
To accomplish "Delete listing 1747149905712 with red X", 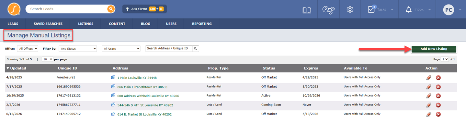I will (438, 114).
